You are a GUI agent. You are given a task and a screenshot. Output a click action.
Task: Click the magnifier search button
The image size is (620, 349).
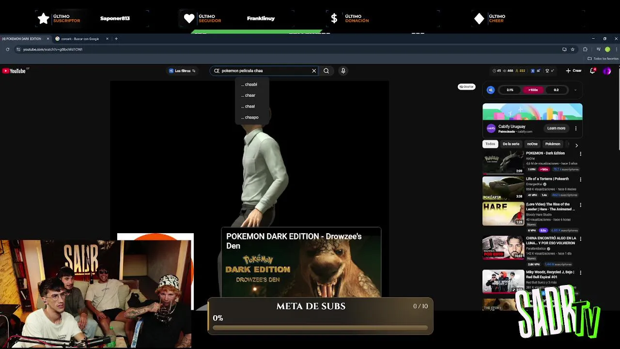(x=326, y=71)
